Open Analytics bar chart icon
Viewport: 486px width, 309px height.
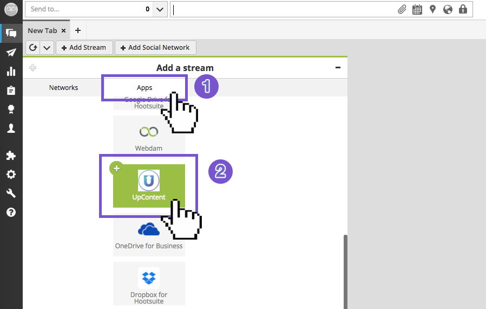(x=11, y=72)
